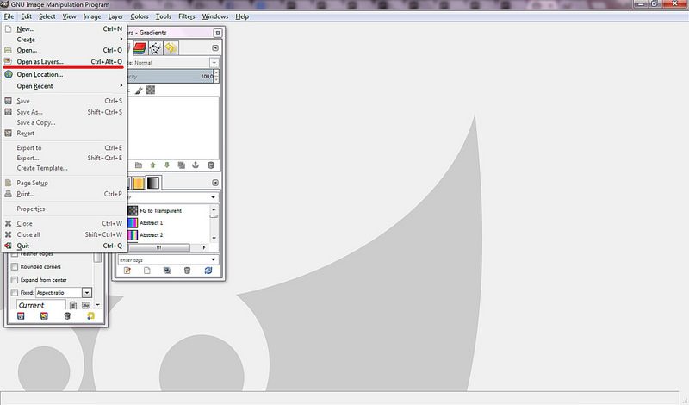Open the Aspect ratio dropdown

[x=87, y=293]
